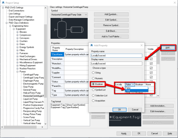Select Gear Pump in the tree
Image resolution: width=178 pixels, height=138 pixels.
28,87
